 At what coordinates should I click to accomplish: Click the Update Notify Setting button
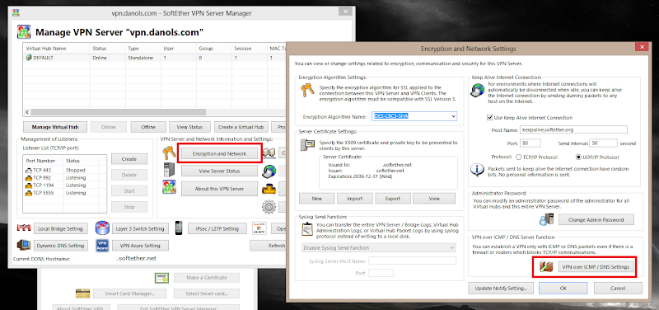point(501,288)
